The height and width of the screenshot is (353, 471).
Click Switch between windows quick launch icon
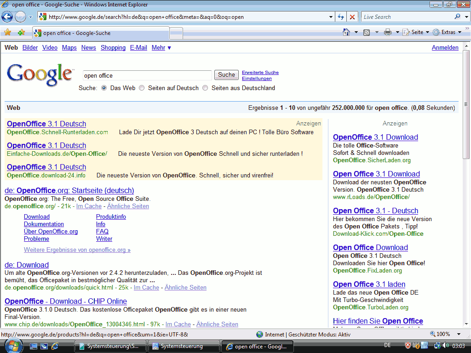pyautogui.click(x=44, y=347)
